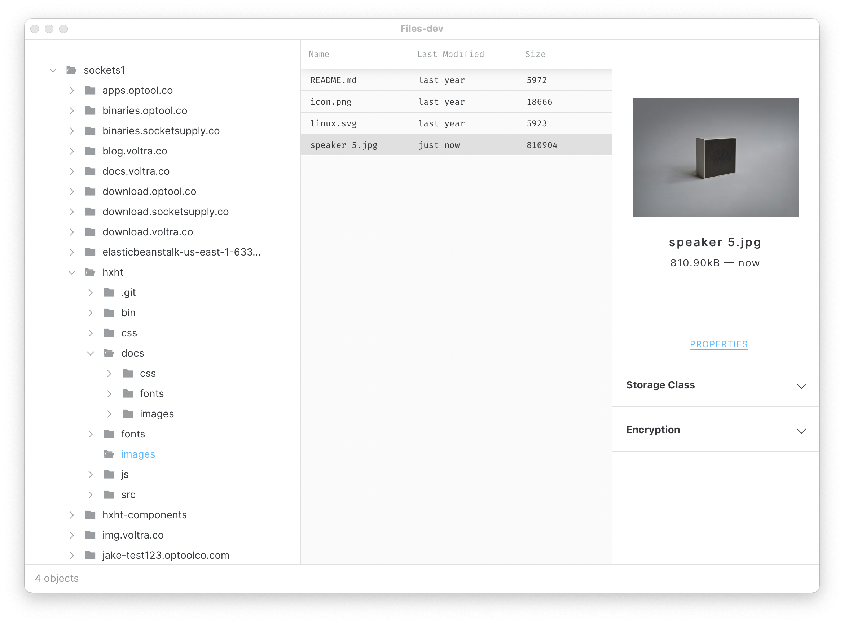Collapse the hxht folder chevron

tap(72, 273)
